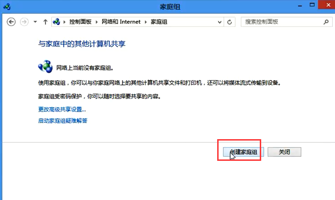335x200 pixels.
Task: Click the 关闭 button
Action: [x=284, y=152]
